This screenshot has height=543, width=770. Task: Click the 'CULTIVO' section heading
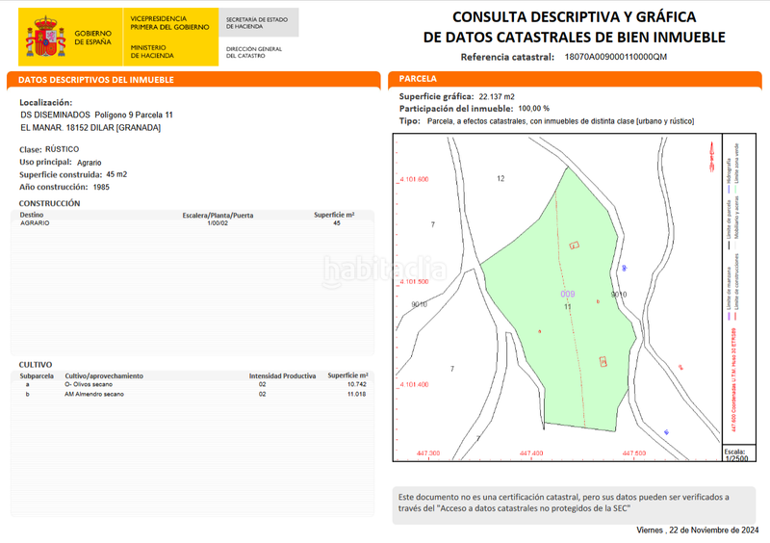tap(36, 365)
